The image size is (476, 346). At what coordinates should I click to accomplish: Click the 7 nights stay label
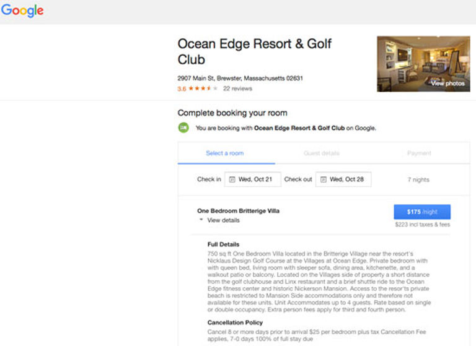point(418,179)
